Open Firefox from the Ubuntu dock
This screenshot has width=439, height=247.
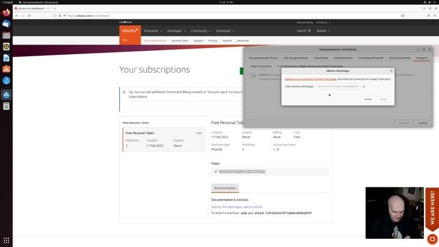click(6, 12)
